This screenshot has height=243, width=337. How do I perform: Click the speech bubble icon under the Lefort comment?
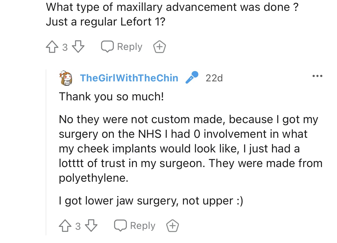(x=108, y=47)
